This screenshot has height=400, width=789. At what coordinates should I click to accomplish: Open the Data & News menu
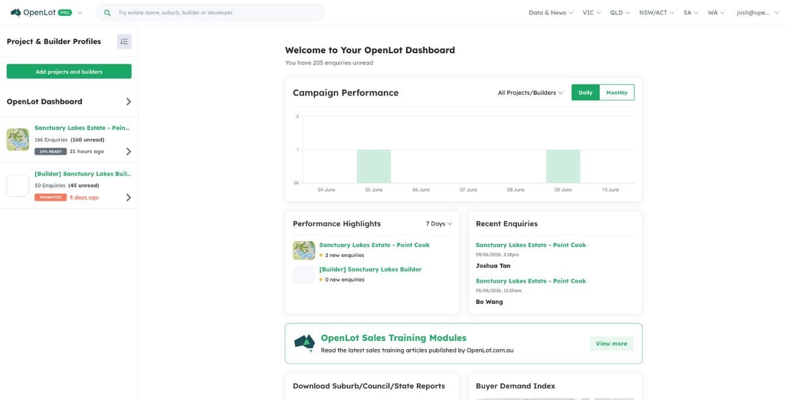click(x=551, y=12)
